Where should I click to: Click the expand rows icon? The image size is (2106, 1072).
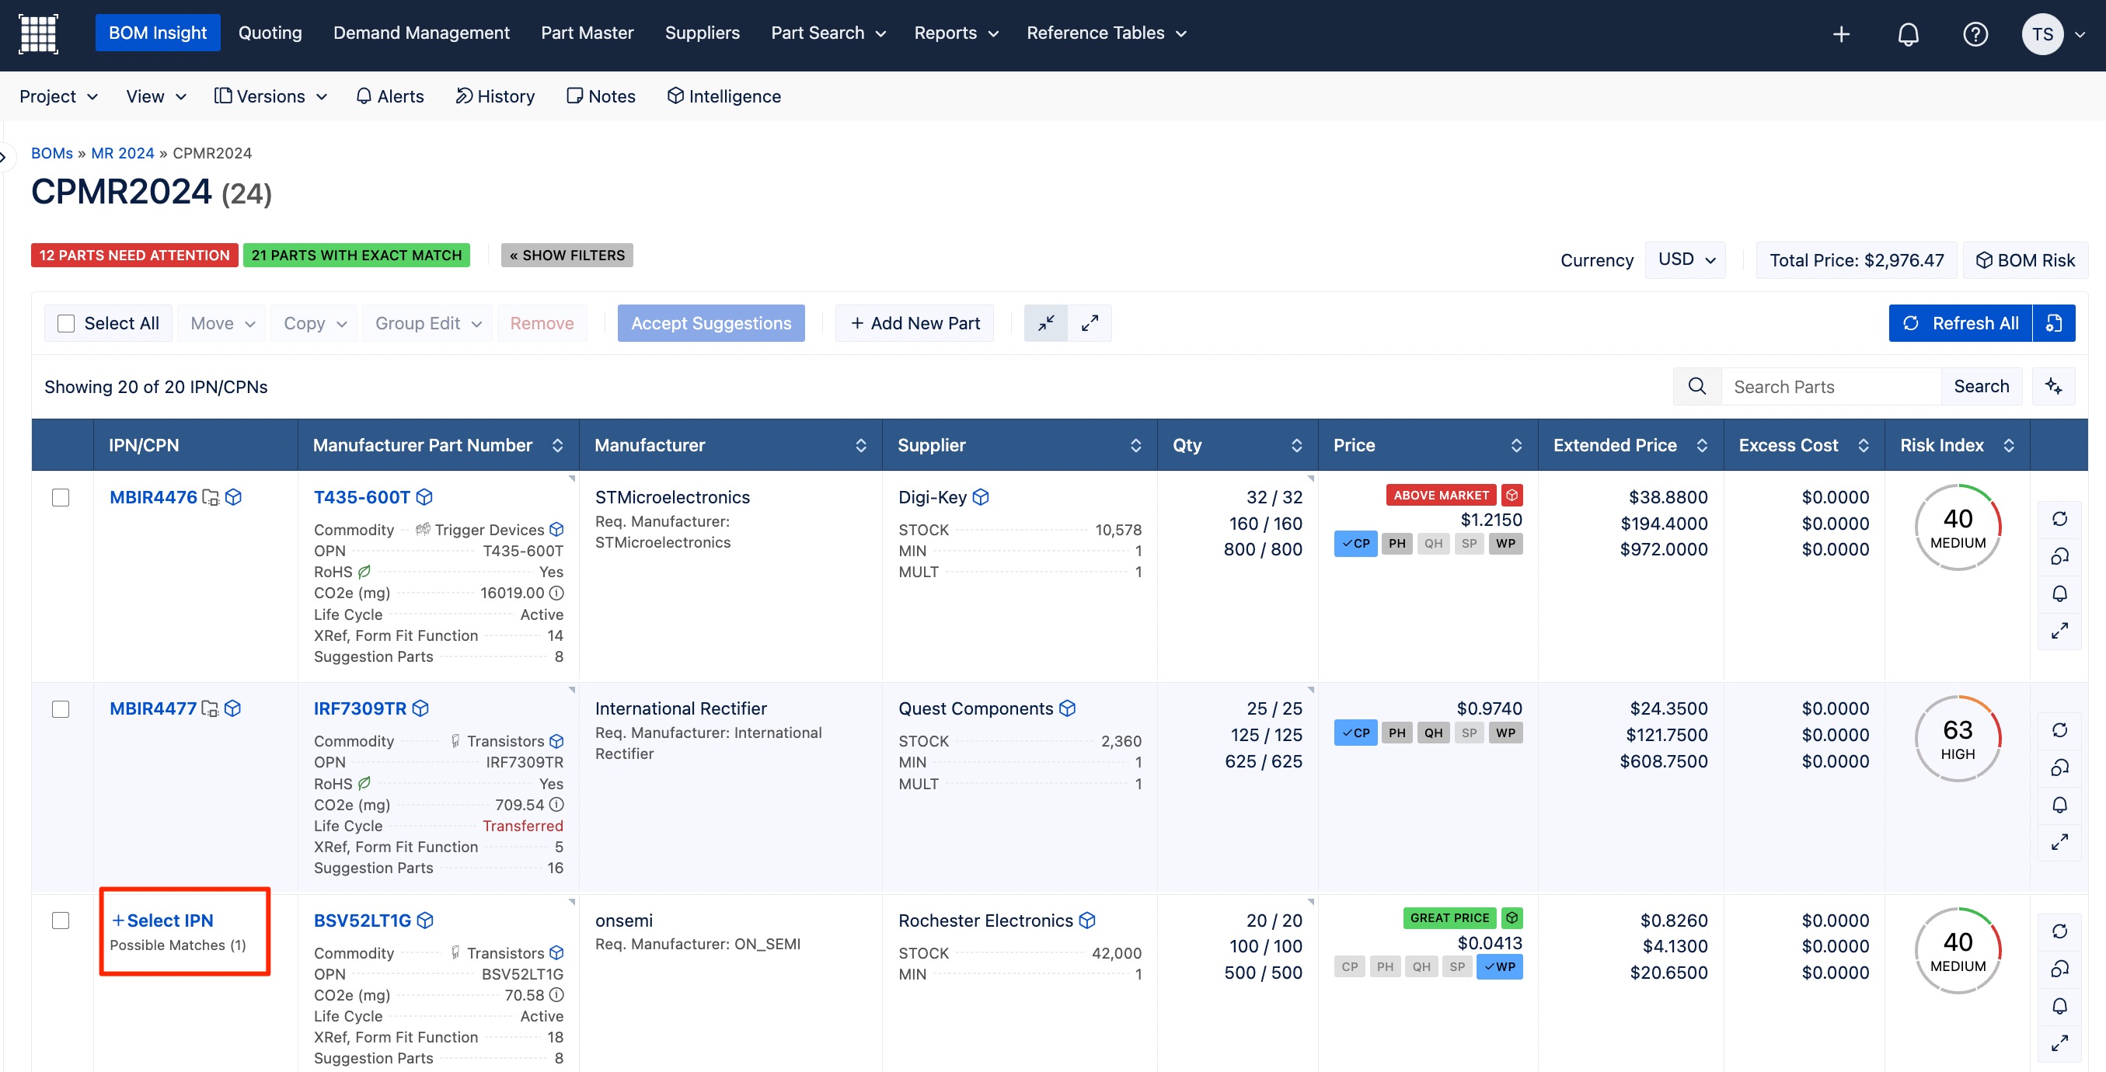click(x=1089, y=324)
